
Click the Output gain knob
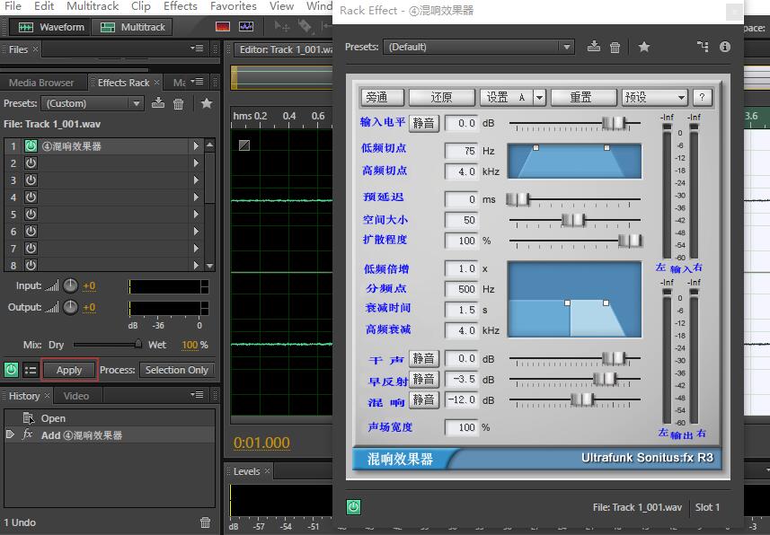(71, 307)
